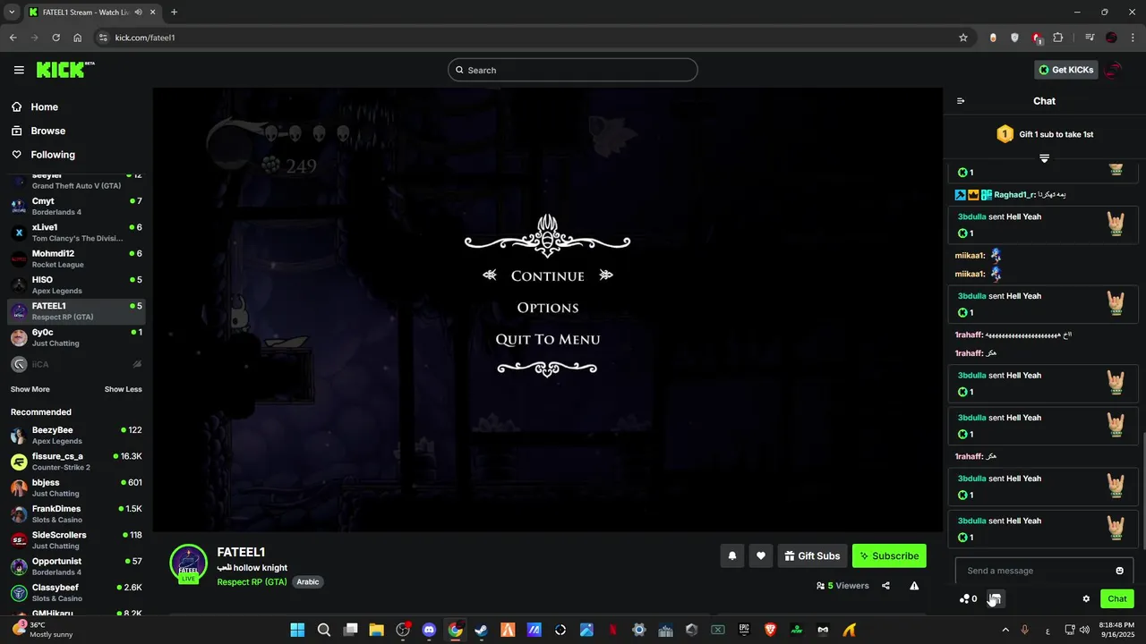The height and width of the screenshot is (644, 1146).
Task: Follow the channel with the heart icon
Action: (x=760, y=555)
